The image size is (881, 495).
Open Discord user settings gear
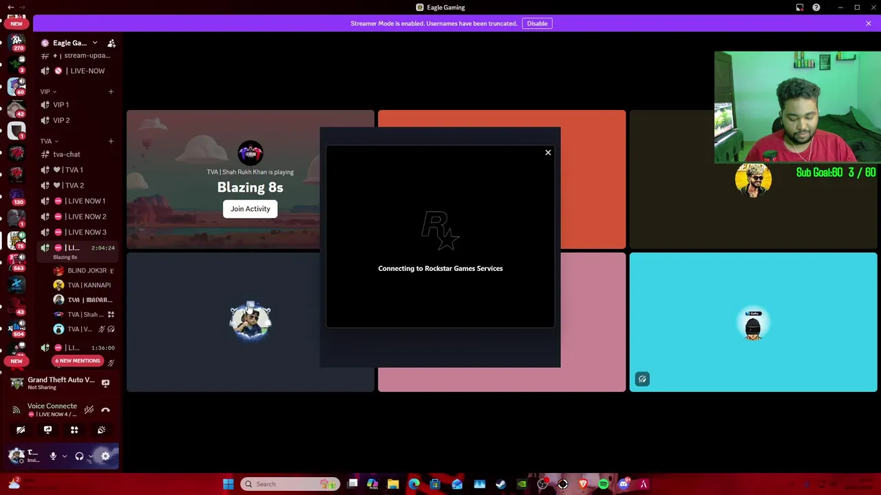(105, 456)
